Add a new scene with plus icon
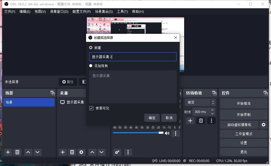Screen dimensions: 271x166 [8, 152]
